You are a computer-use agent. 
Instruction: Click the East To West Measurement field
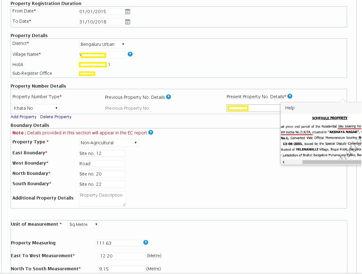[x=122, y=256]
